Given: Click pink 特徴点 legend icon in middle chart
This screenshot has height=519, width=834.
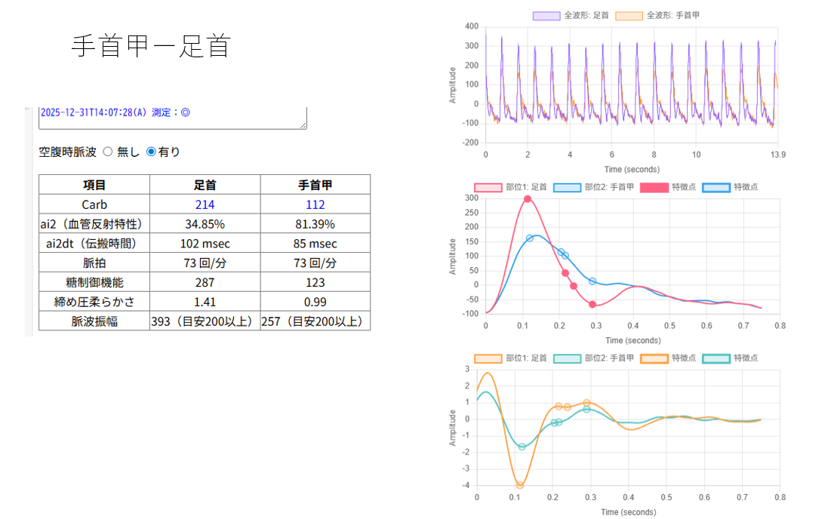Looking at the screenshot, I should [x=654, y=187].
